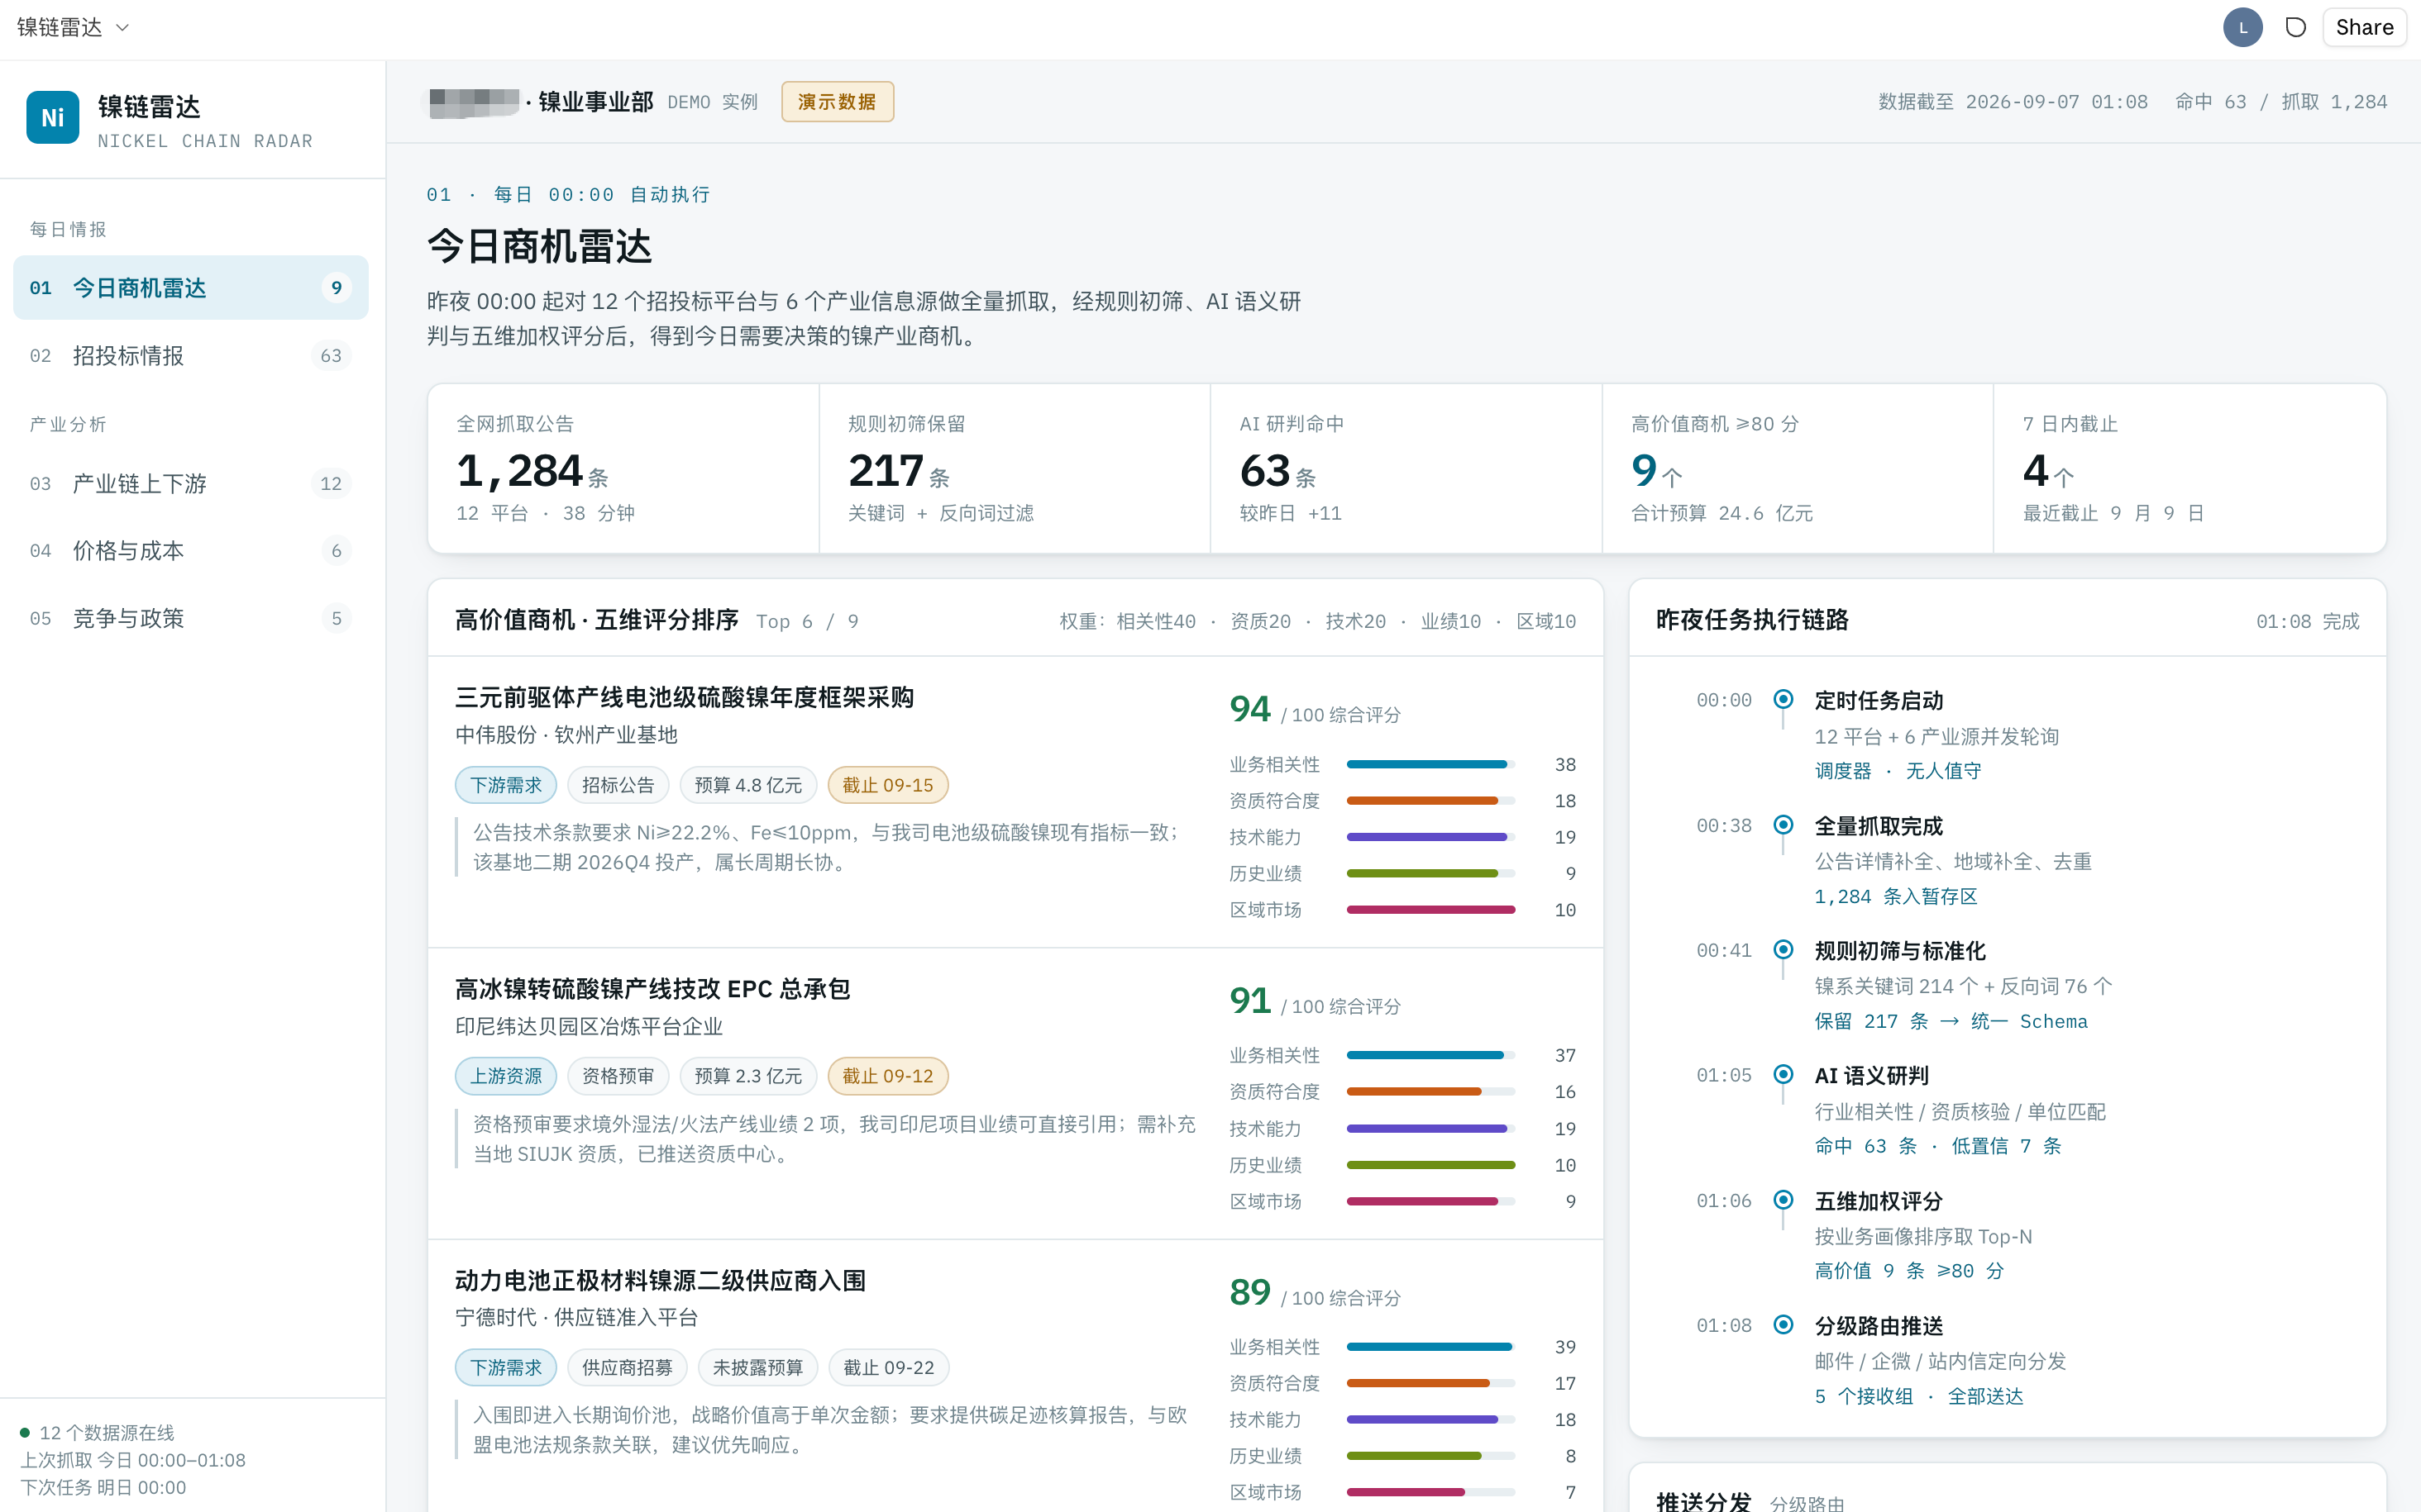Click the 上游资源 tag
This screenshot has height=1512, width=2421.
[506, 1076]
